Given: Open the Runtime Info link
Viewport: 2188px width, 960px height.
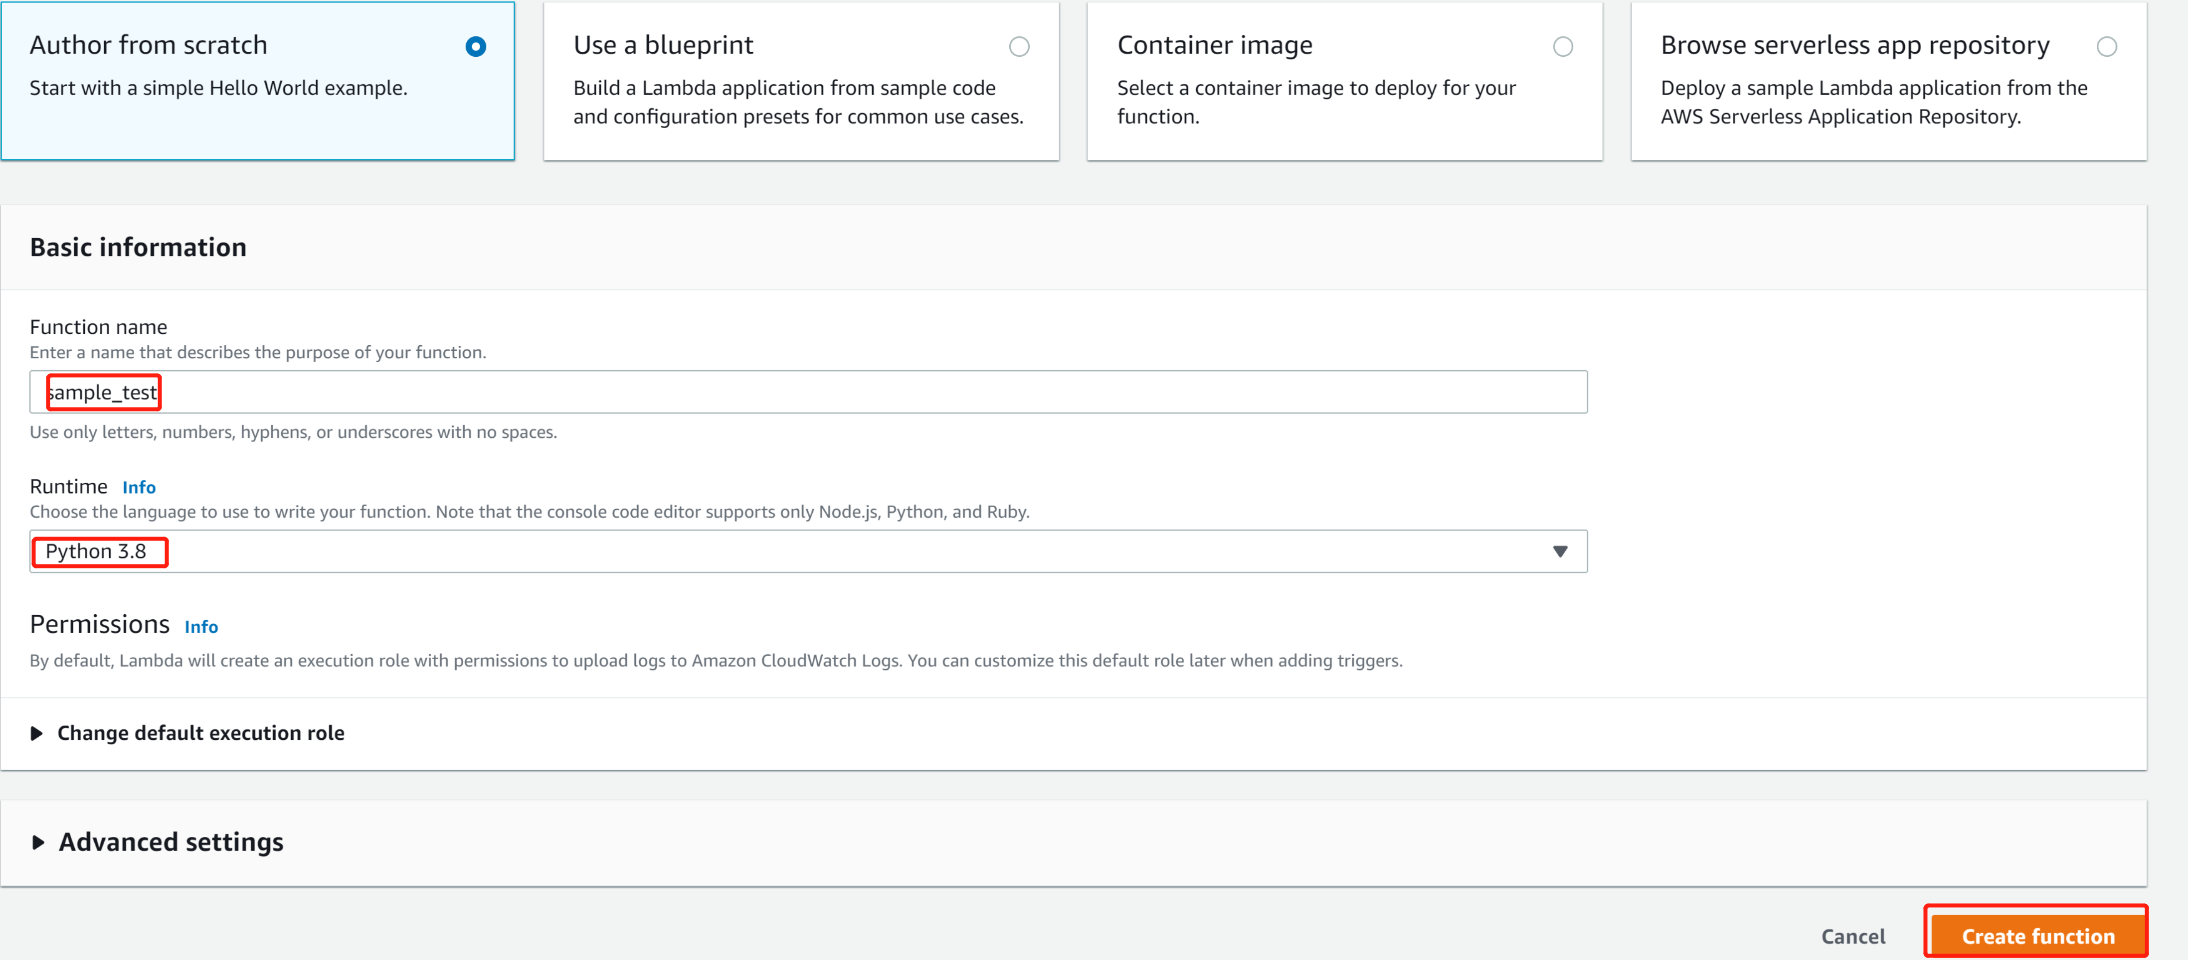Looking at the screenshot, I should point(139,487).
